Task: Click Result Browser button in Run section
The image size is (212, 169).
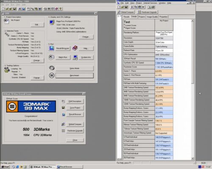Action: point(63,48)
